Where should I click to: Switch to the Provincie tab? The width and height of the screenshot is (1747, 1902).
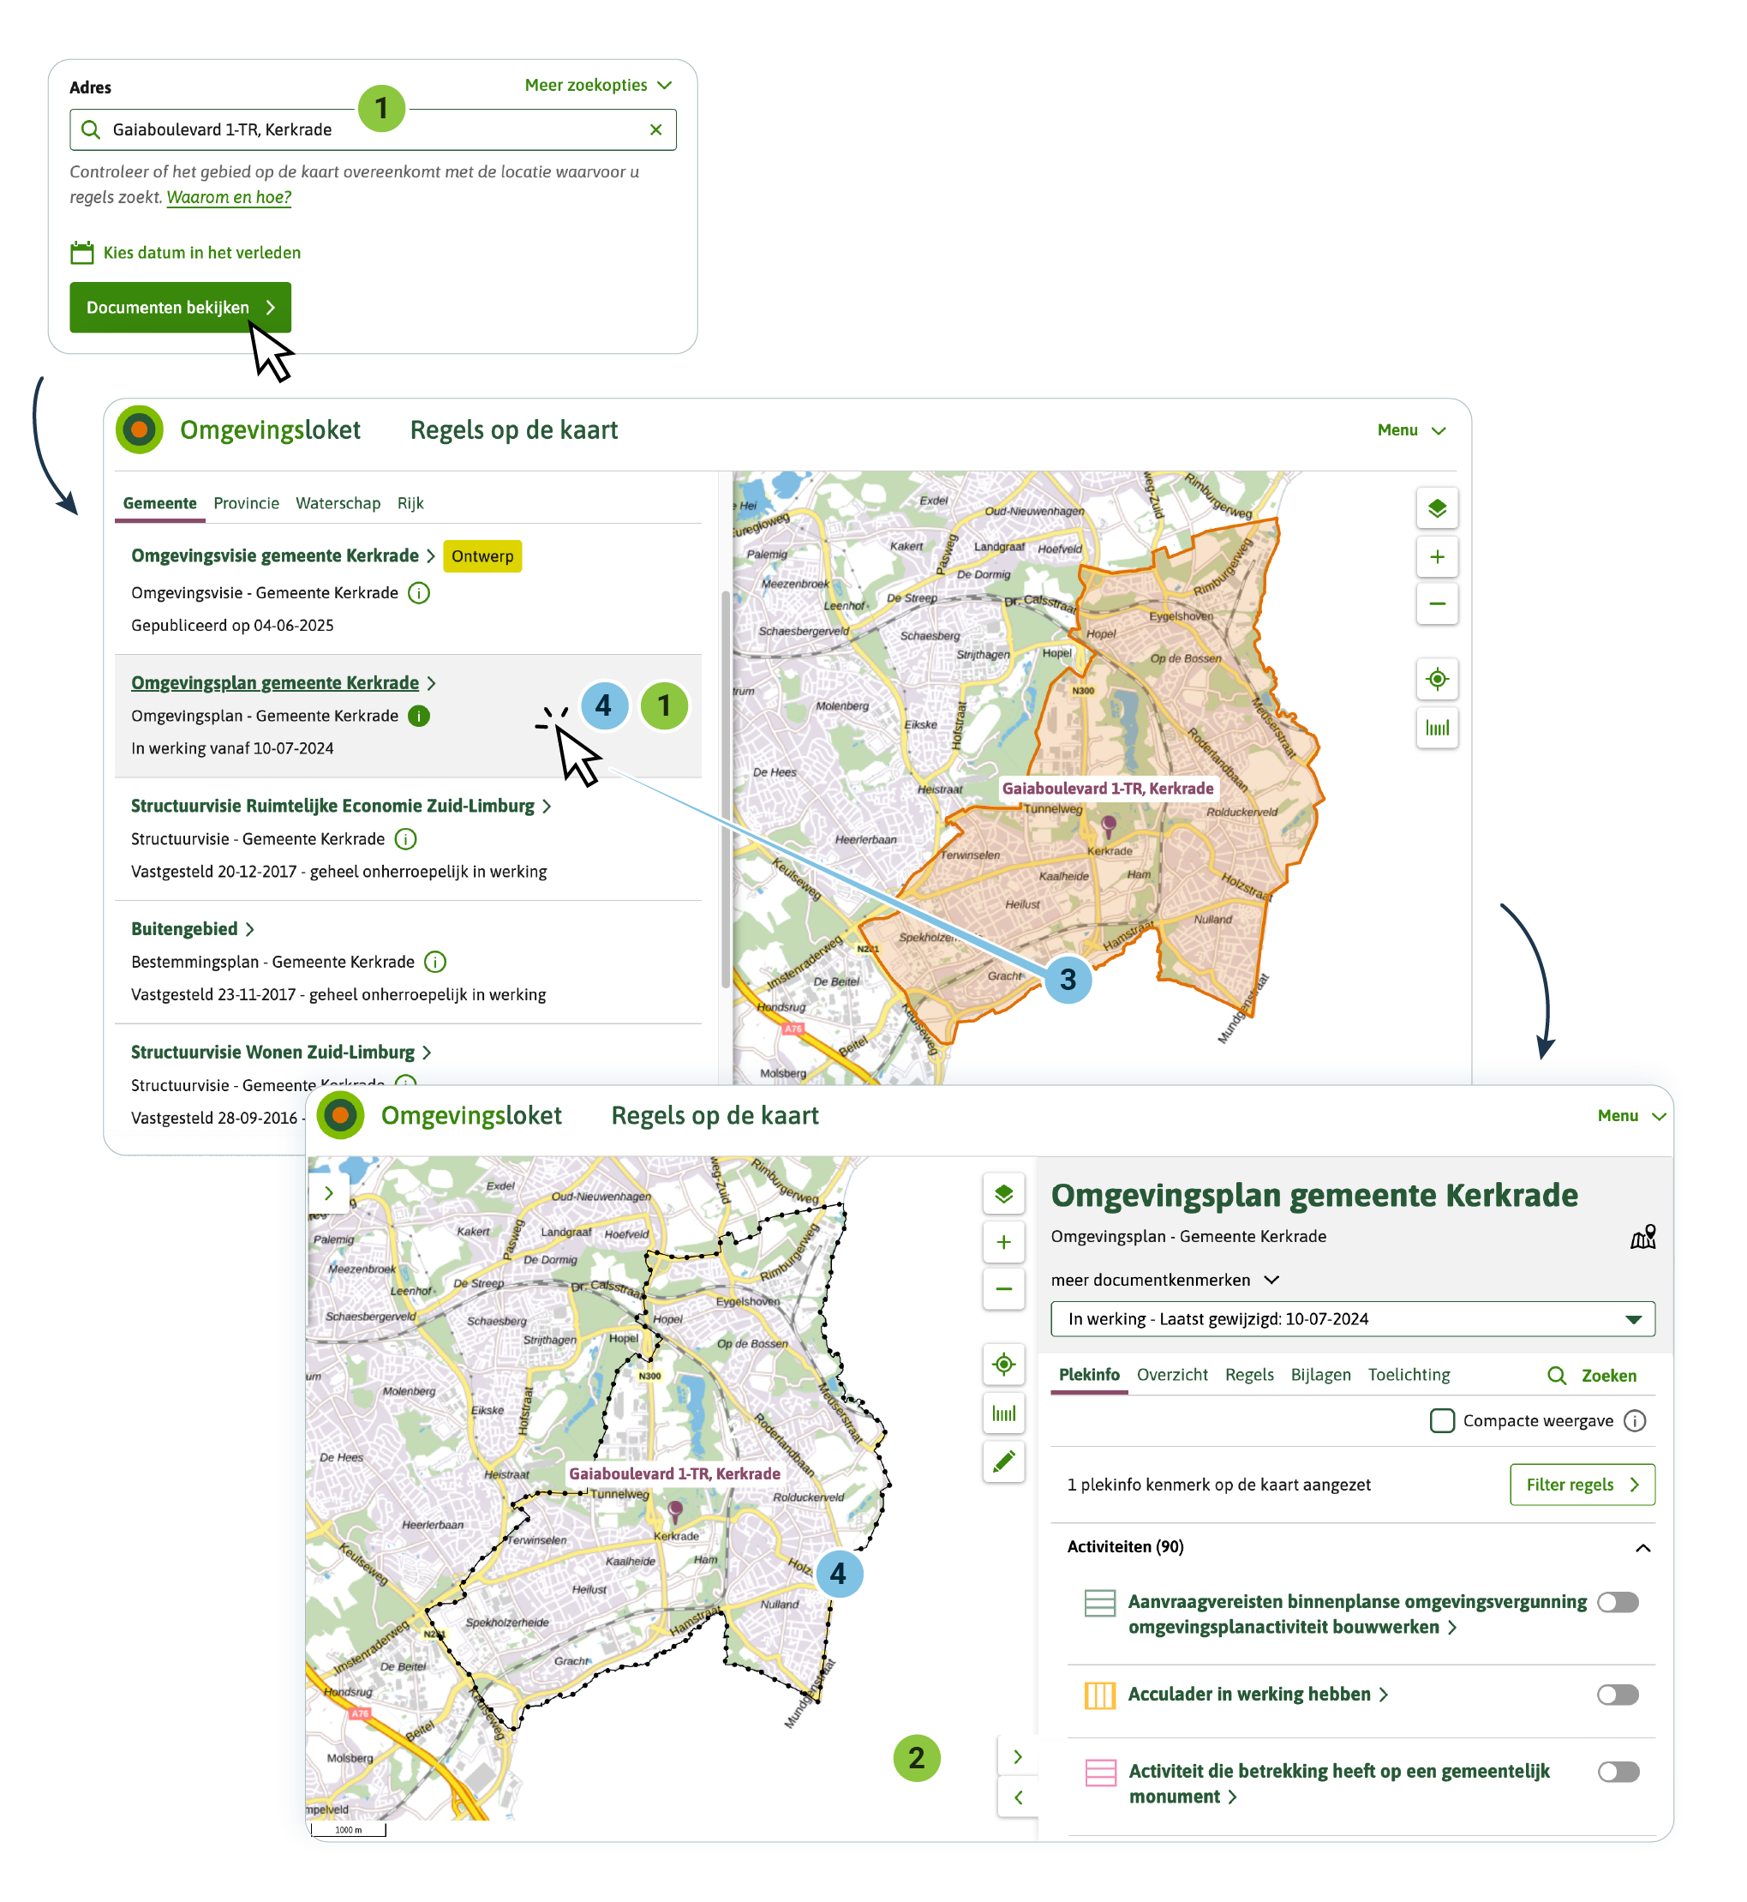pyautogui.click(x=246, y=503)
